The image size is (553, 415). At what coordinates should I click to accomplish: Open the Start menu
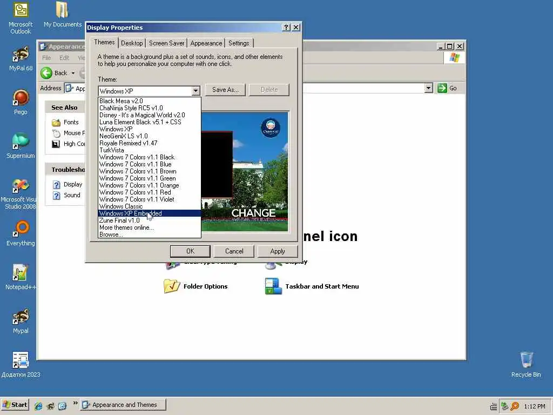point(15,405)
